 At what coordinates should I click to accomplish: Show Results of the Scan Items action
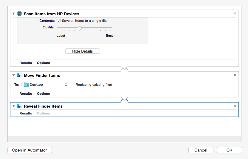point(26,63)
